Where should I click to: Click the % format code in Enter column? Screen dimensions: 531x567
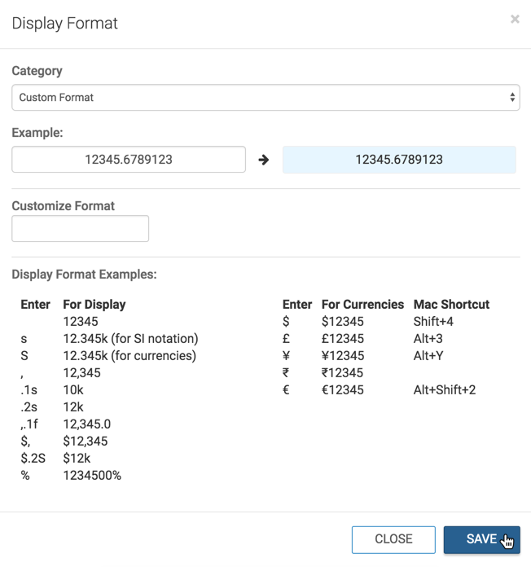(x=25, y=475)
